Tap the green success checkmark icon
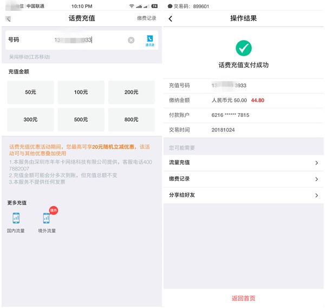 [x=243, y=48]
